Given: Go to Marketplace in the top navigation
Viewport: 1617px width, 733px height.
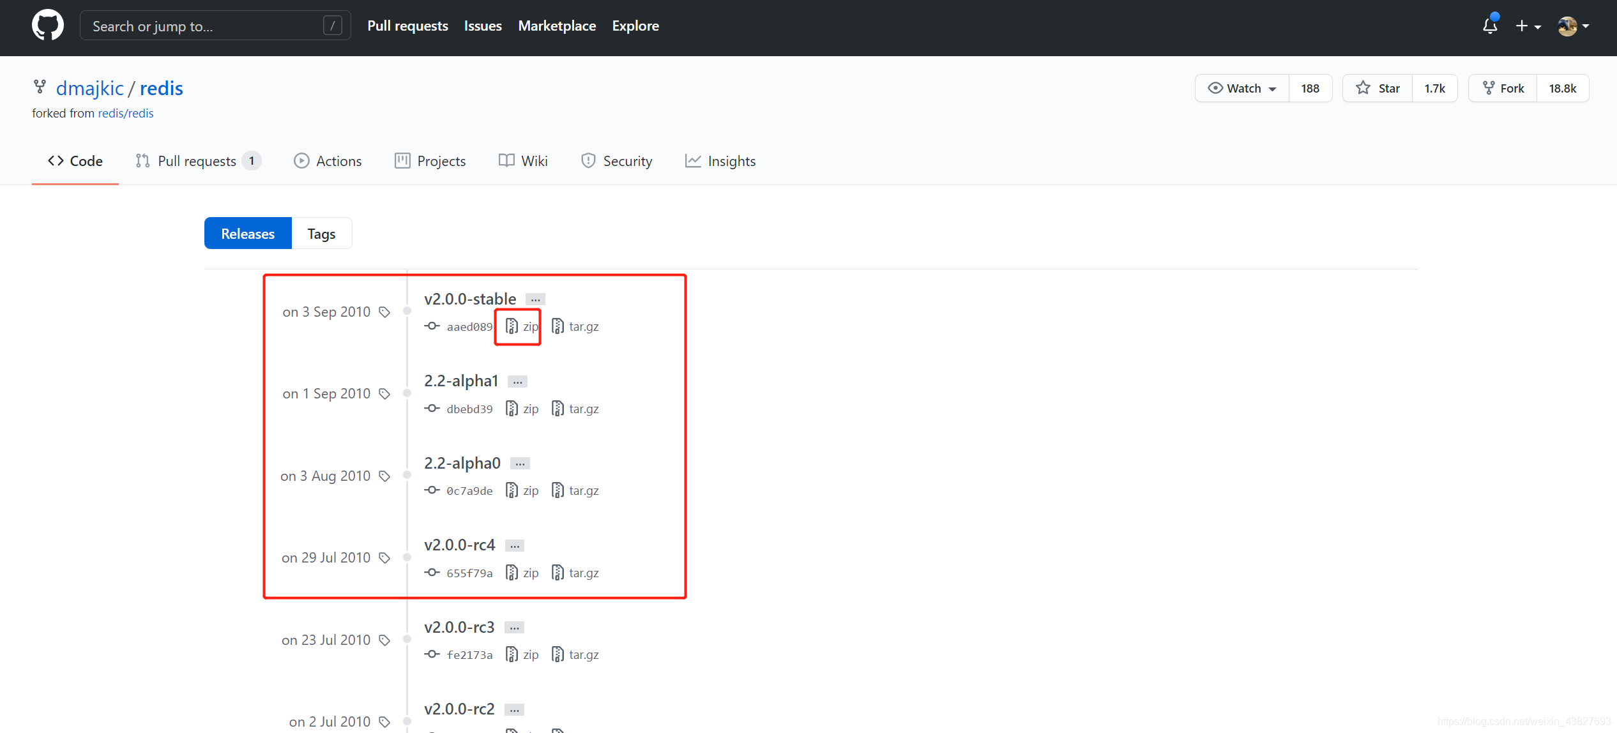Looking at the screenshot, I should click(557, 26).
